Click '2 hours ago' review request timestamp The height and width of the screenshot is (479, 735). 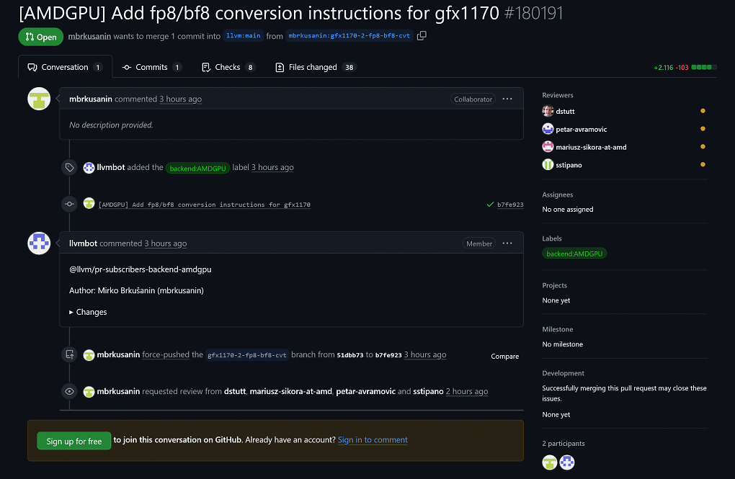467,391
